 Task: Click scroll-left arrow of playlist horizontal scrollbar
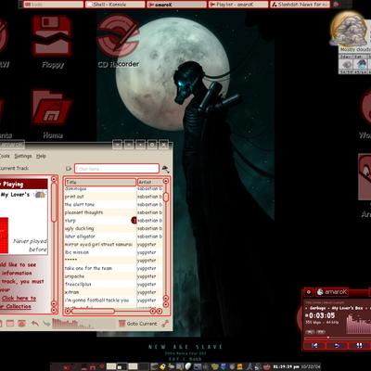[x=68, y=311]
